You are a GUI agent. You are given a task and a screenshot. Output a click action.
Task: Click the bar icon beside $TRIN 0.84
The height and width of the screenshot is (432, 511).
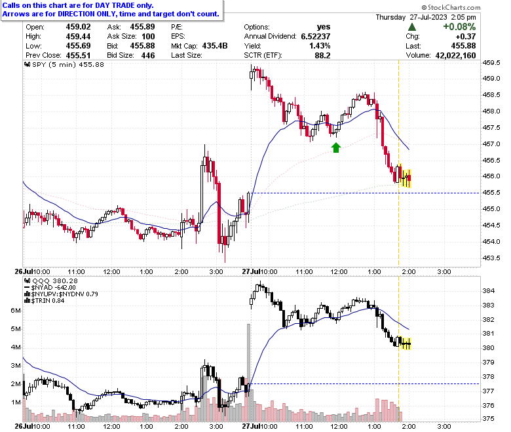(28, 301)
